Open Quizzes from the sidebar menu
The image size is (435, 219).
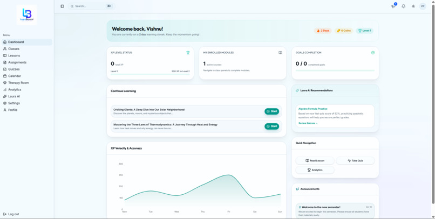click(27, 69)
